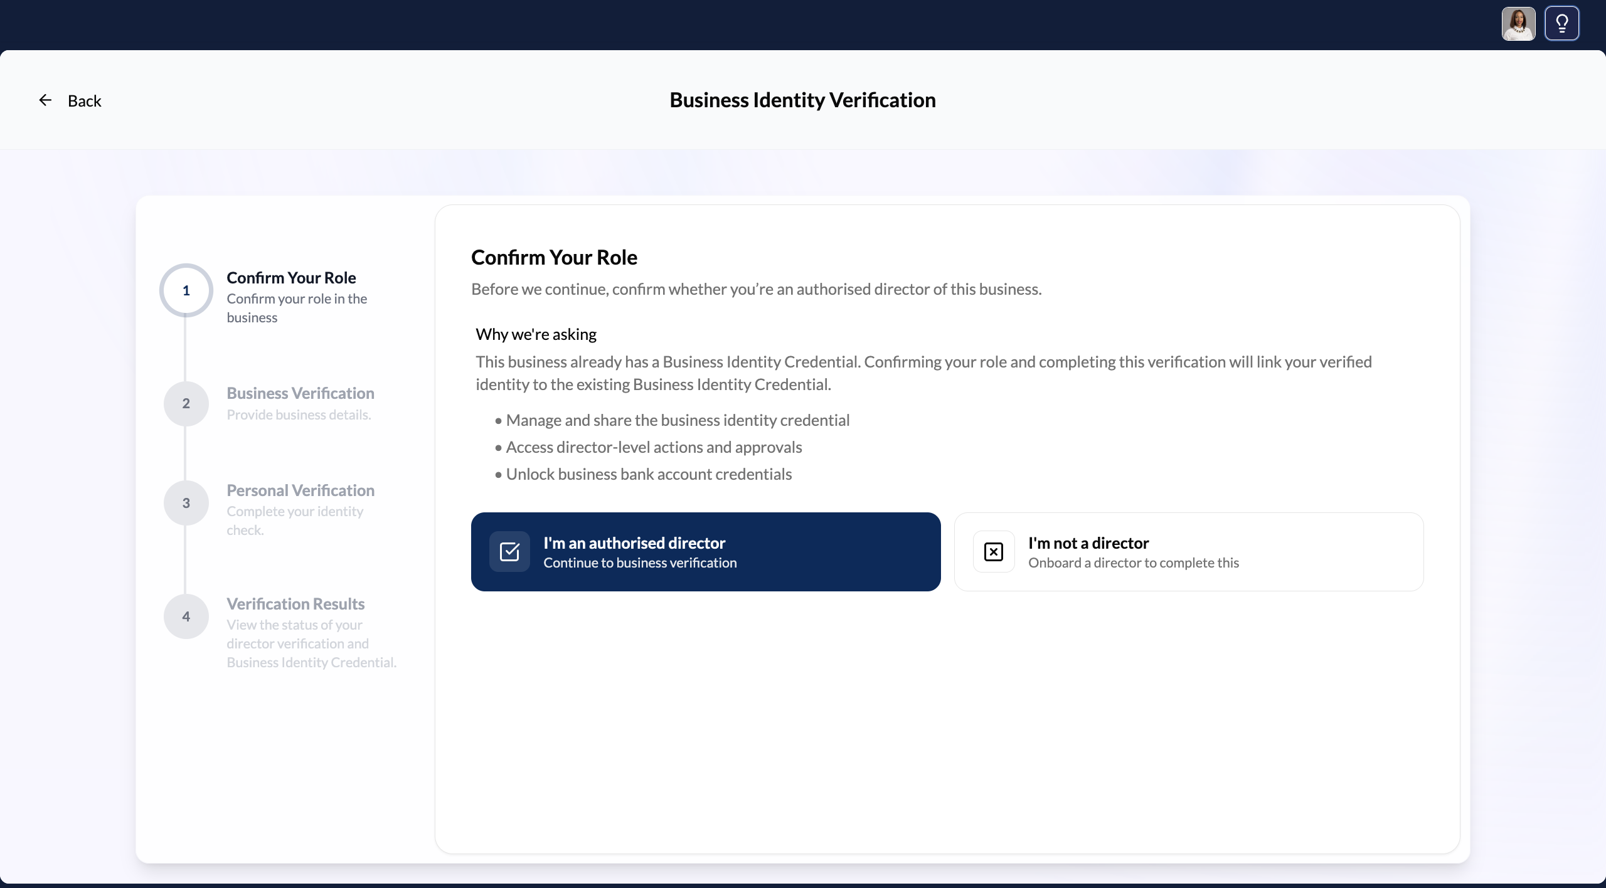Click the step 4 circle indicator
The width and height of the screenshot is (1606, 888).
click(186, 616)
